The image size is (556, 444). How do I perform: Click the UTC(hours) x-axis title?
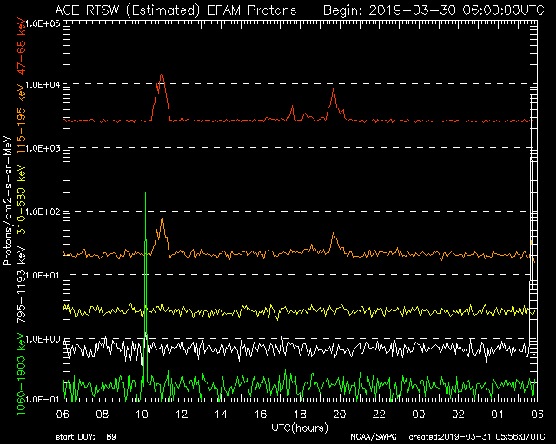(300, 428)
